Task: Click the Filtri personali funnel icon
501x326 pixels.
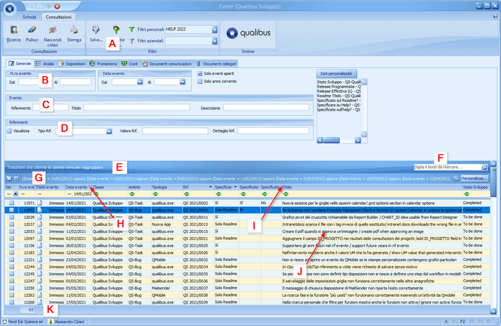Action: 131,30
